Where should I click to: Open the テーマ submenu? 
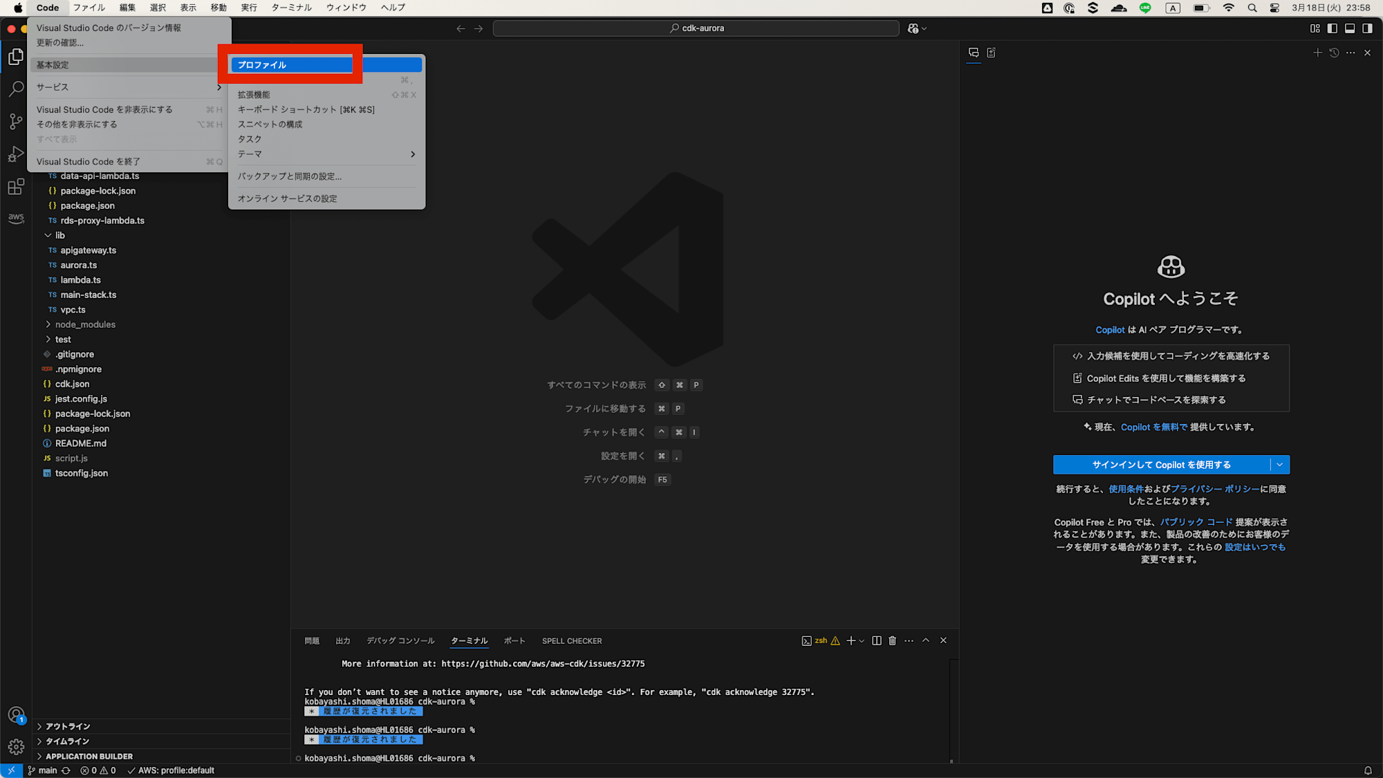point(326,154)
